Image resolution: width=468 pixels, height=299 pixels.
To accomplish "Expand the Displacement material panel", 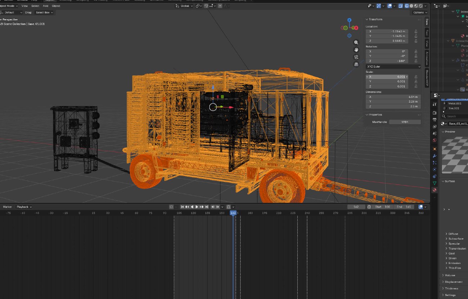I will tap(454, 282).
